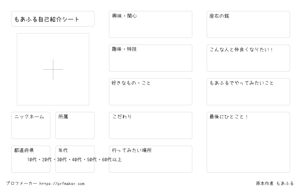The image size is (300, 187).
Task: Click the 興味・関心 box
Action: tap(150, 24)
